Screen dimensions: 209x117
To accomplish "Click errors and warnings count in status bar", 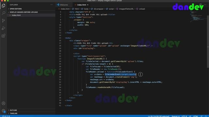I will [x=6, y=116].
